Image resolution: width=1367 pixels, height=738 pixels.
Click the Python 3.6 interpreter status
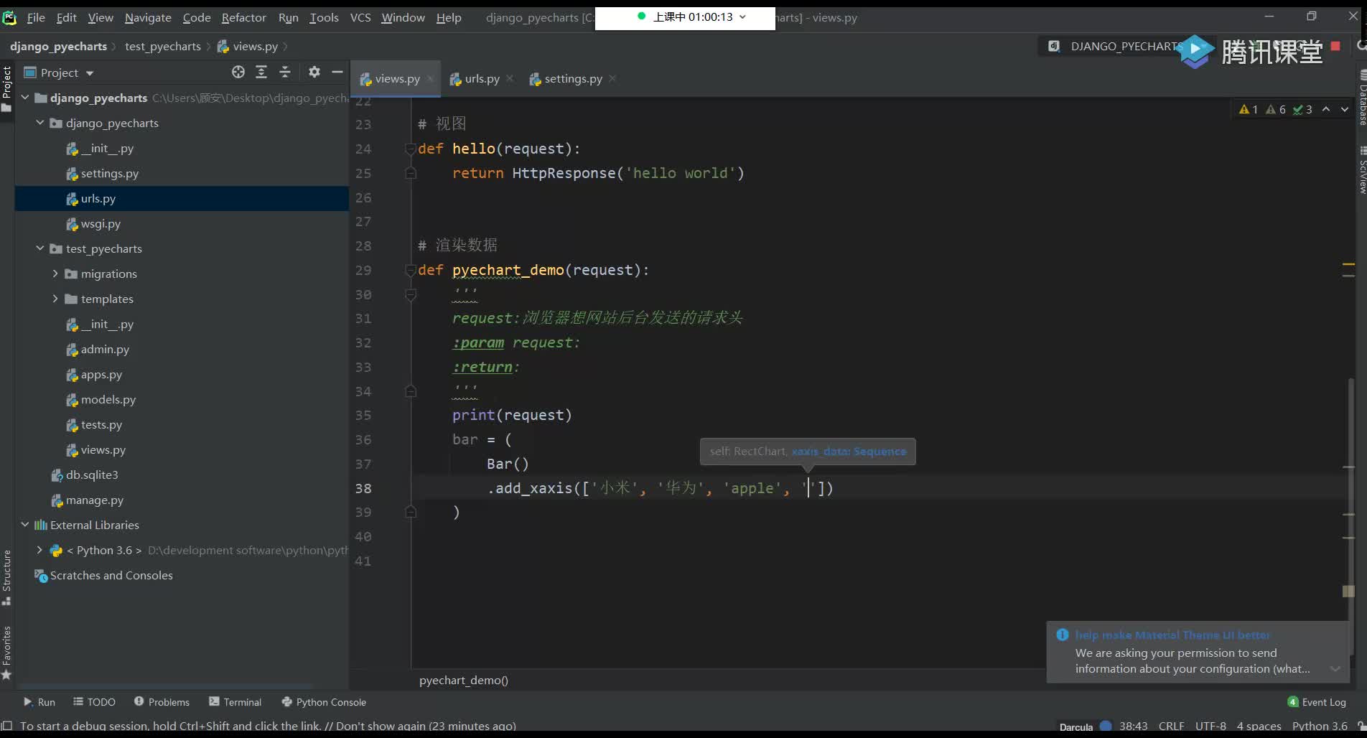click(1320, 726)
